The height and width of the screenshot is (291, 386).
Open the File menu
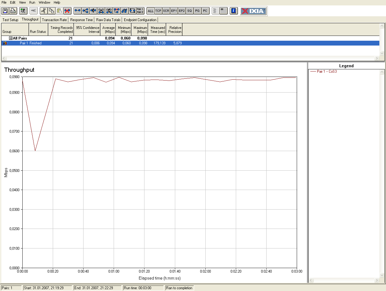(x=4, y=2)
